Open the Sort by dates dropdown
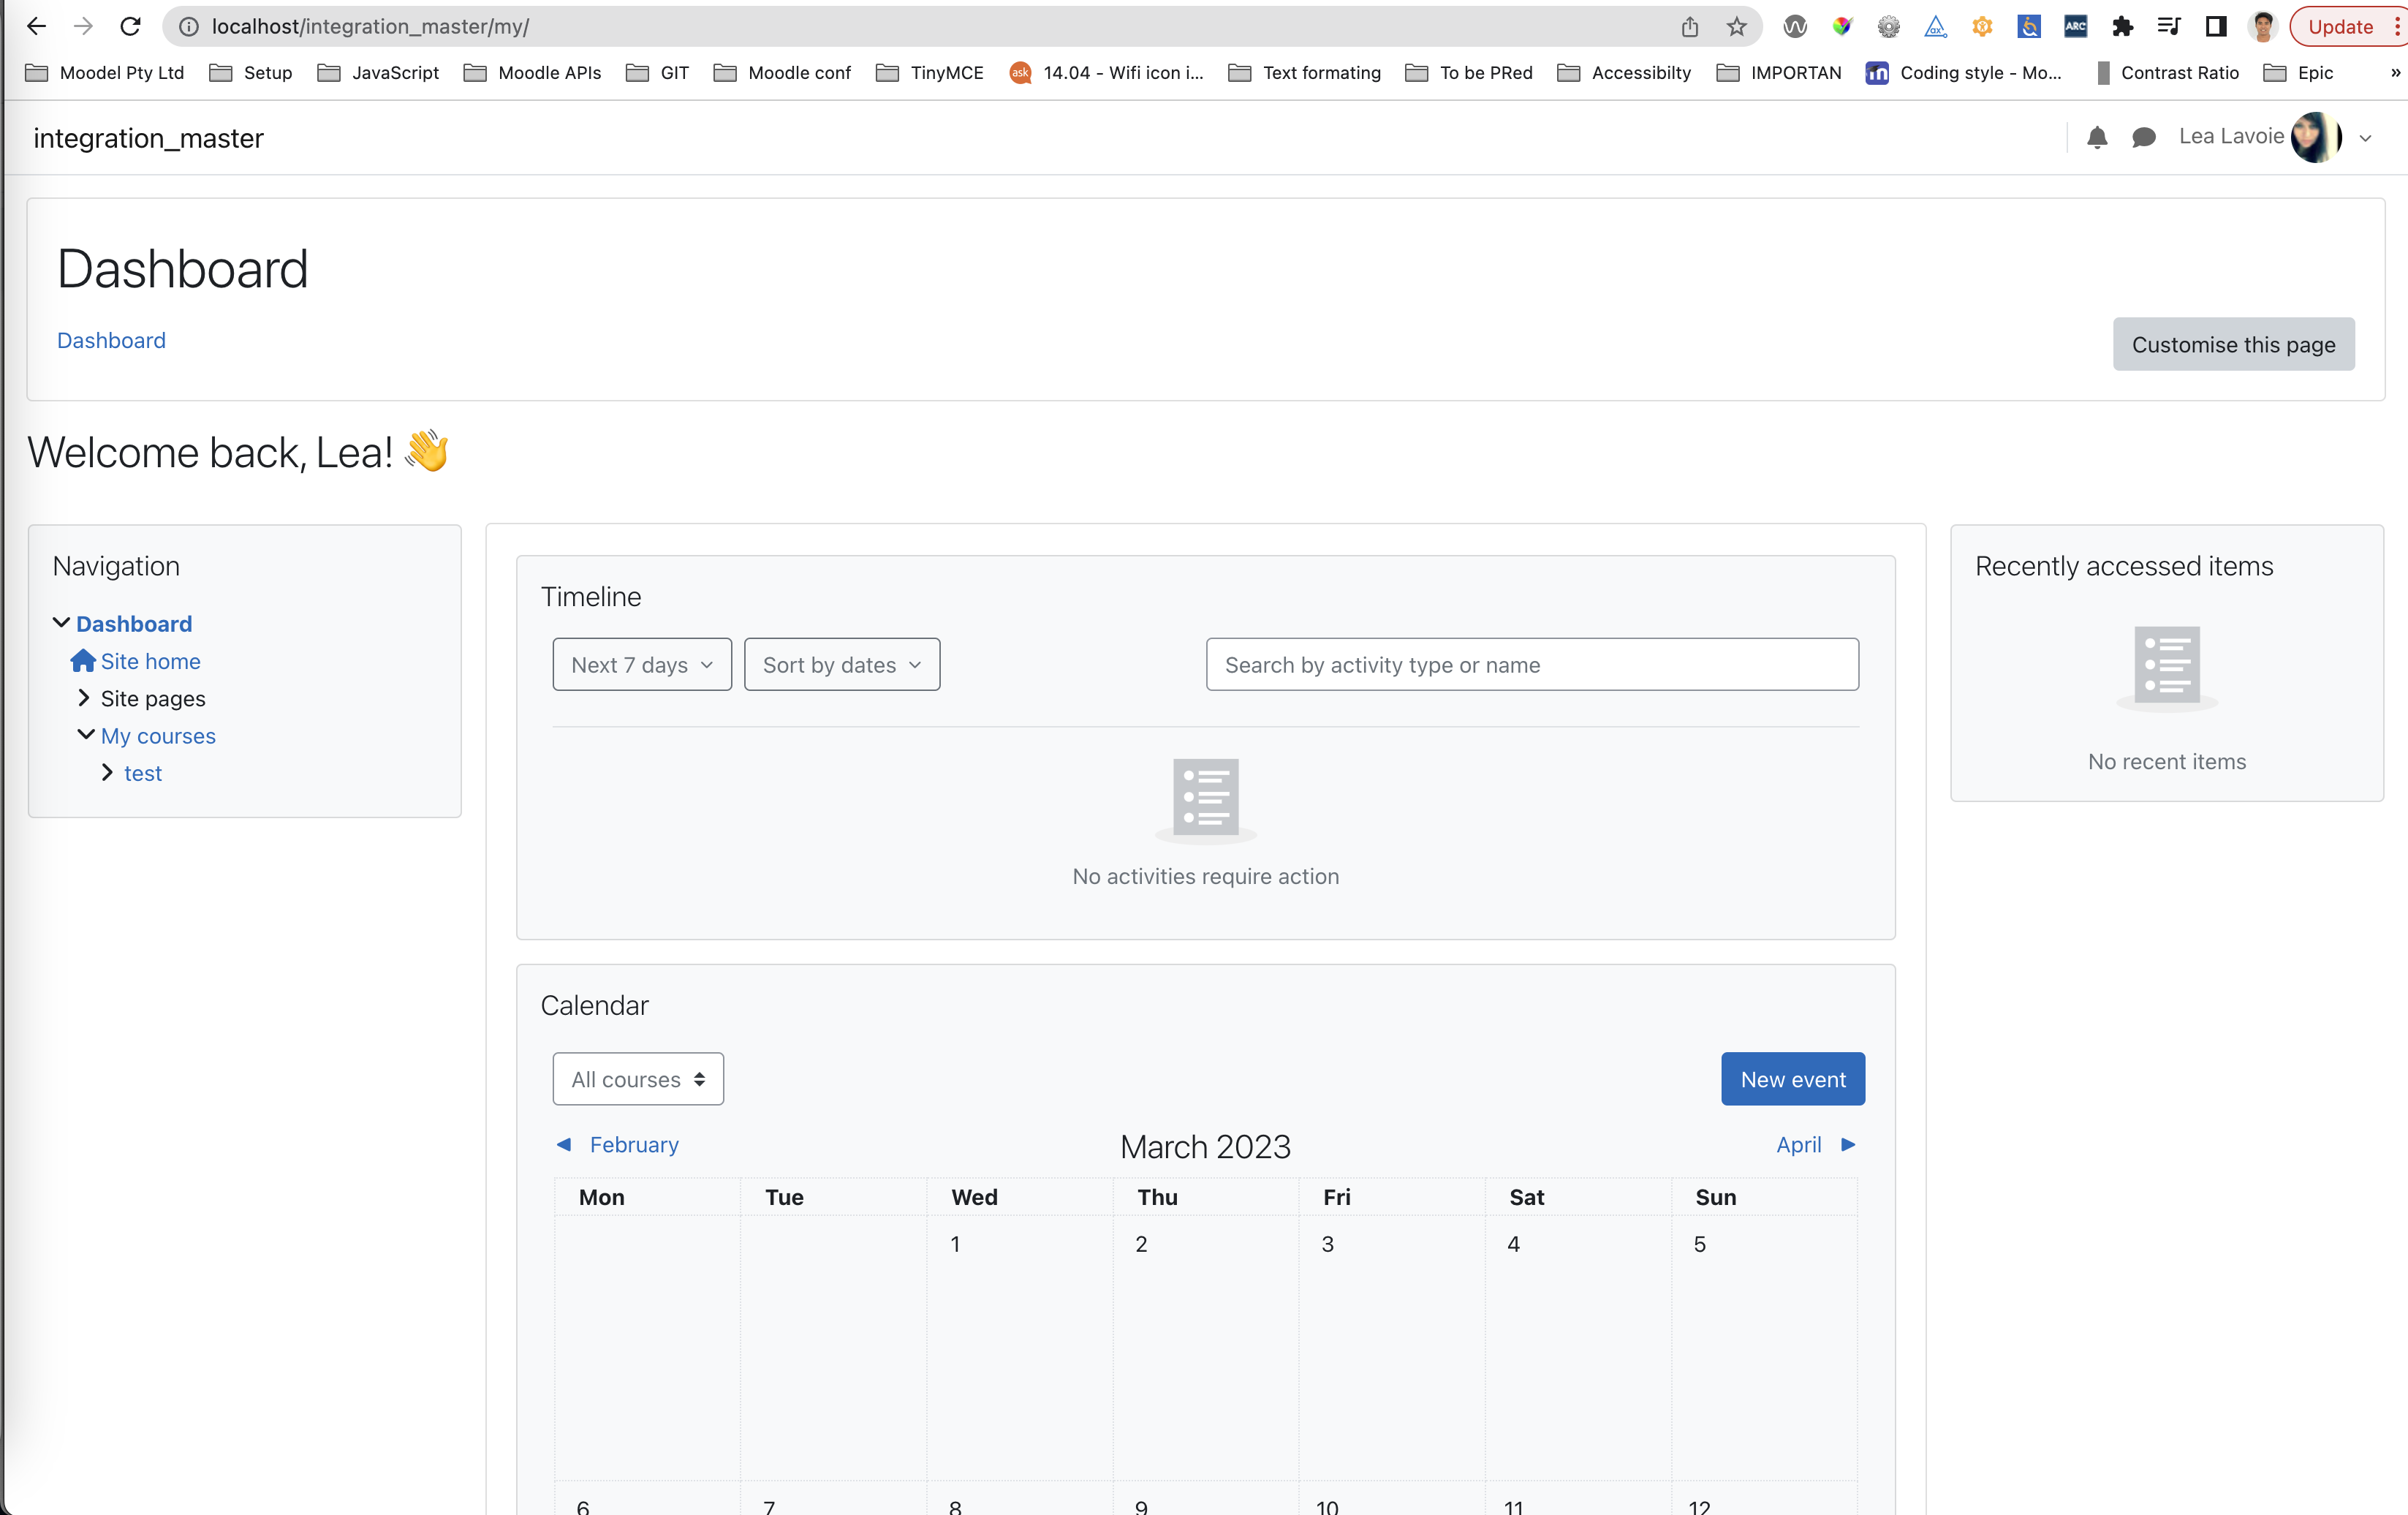This screenshot has height=1515, width=2408. point(842,664)
